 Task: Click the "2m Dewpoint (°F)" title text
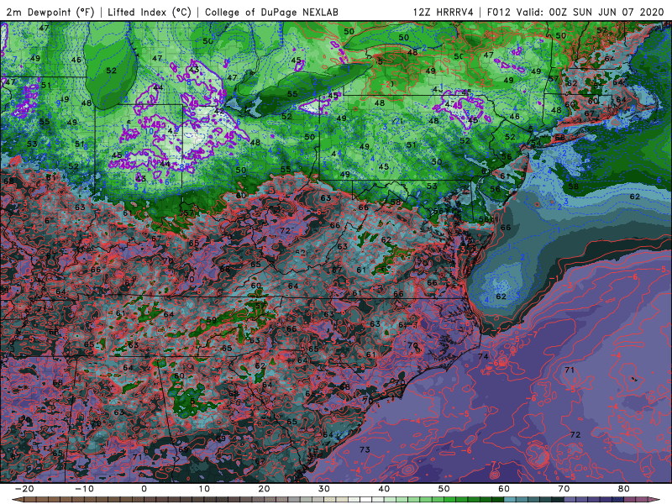click(x=50, y=12)
